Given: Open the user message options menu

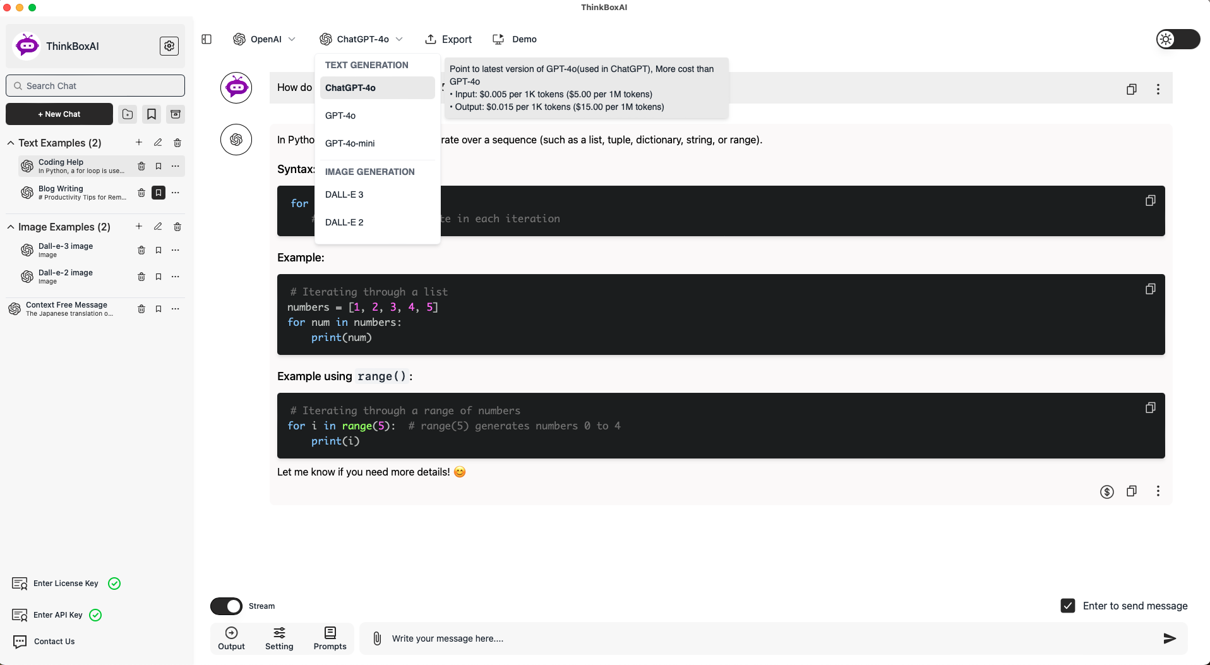Looking at the screenshot, I should pos(1158,89).
